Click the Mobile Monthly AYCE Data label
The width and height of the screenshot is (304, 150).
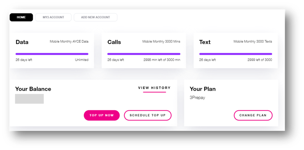click(x=69, y=41)
